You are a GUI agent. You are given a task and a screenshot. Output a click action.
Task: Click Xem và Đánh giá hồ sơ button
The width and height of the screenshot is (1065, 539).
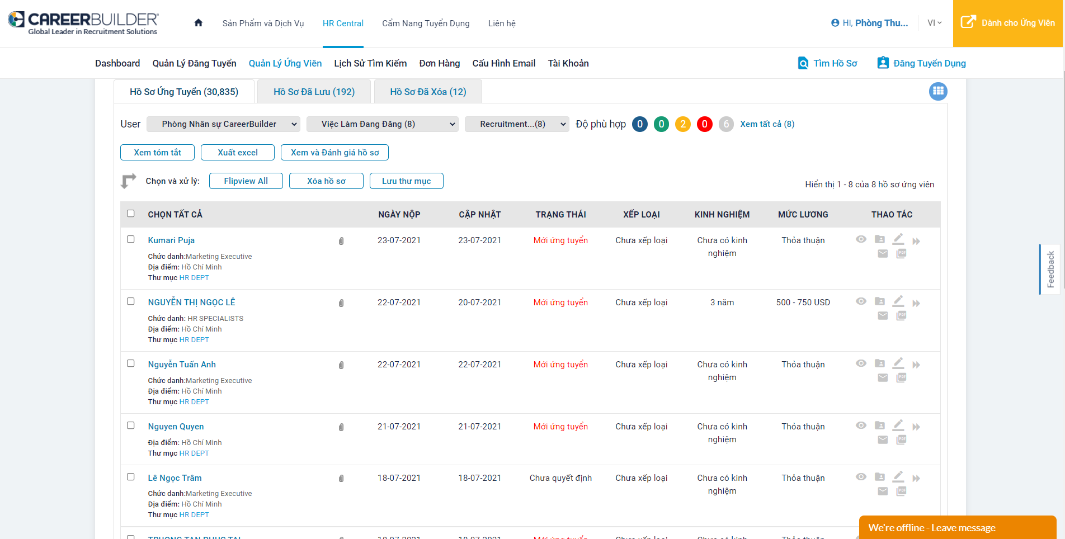pyautogui.click(x=334, y=153)
